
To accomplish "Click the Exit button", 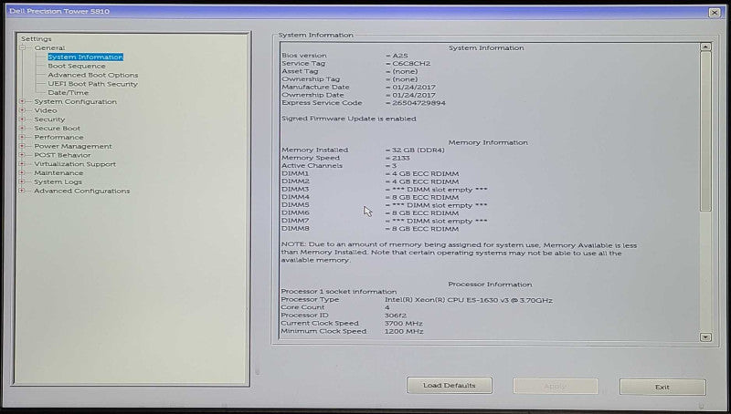I will tap(662, 387).
